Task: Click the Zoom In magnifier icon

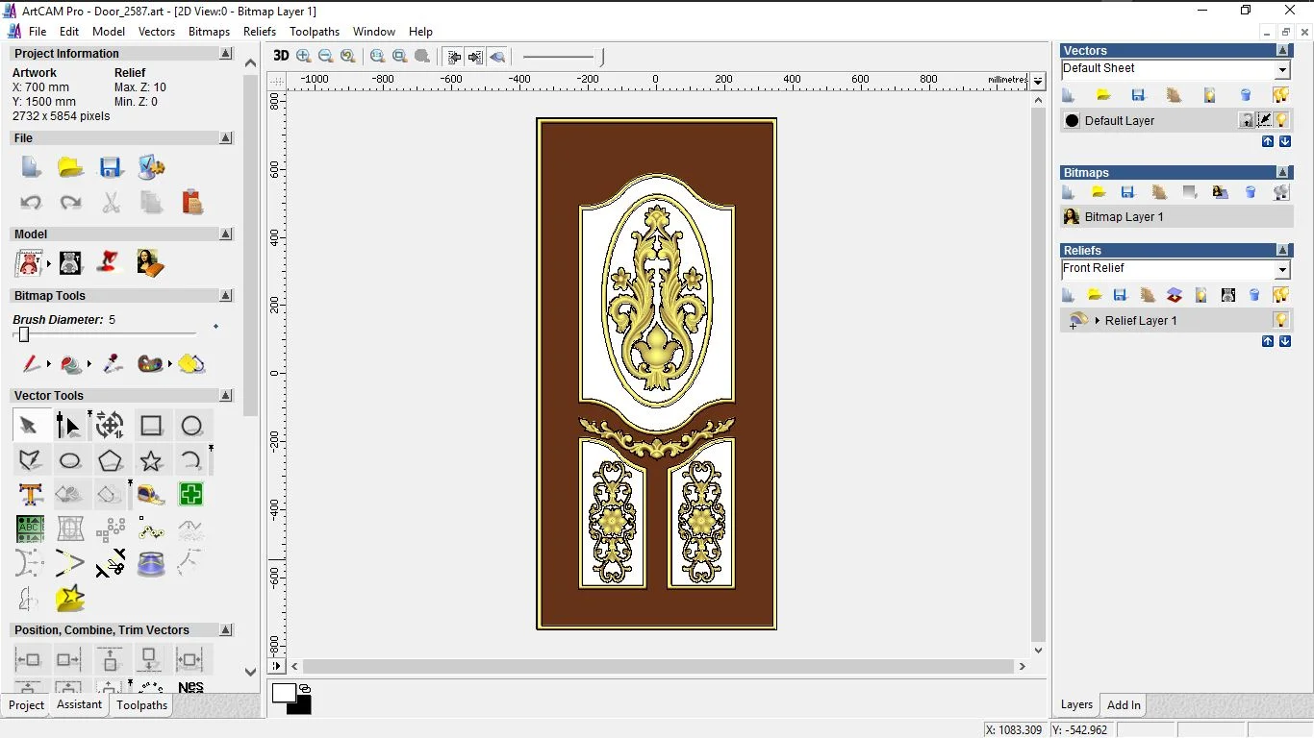Action: pyautogui.click(x=304, y=57)
